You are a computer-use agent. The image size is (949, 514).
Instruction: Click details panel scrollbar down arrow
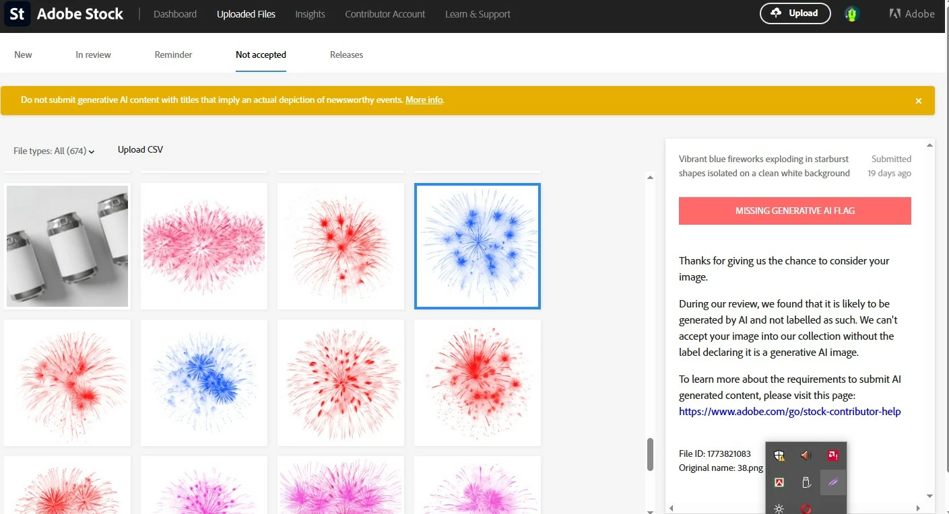click(x=930, y=496)
